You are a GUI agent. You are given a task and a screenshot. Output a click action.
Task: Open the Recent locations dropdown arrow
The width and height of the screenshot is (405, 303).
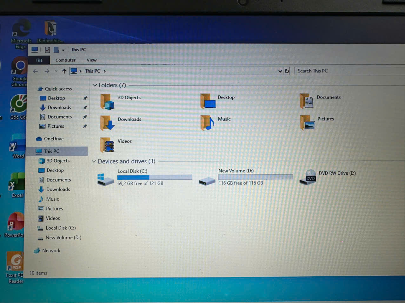pyautogui.click(x=56, y=71)
